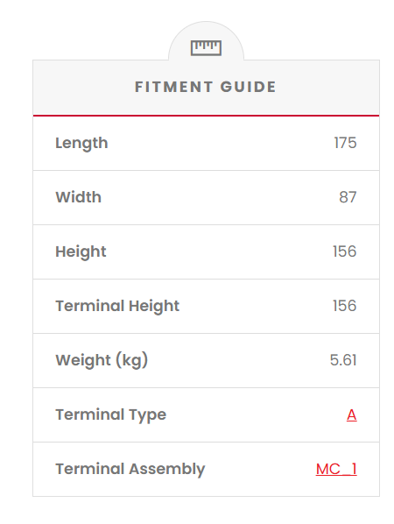Select the Terminal Assembly label
394x524 pixels.
[130, 469]
